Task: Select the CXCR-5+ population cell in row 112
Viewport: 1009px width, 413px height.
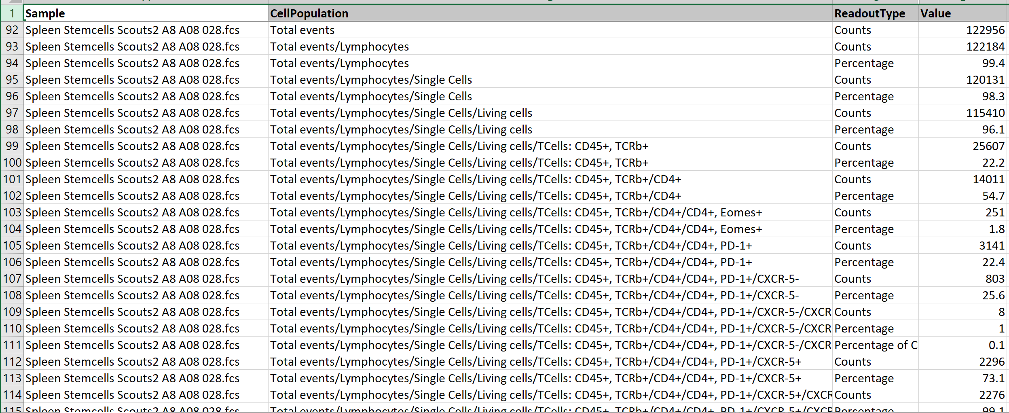Action: tap(550, 362)
